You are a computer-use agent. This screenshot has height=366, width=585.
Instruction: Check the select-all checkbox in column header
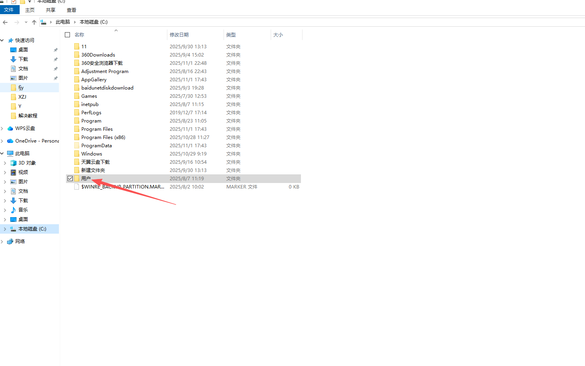[67, 35]
